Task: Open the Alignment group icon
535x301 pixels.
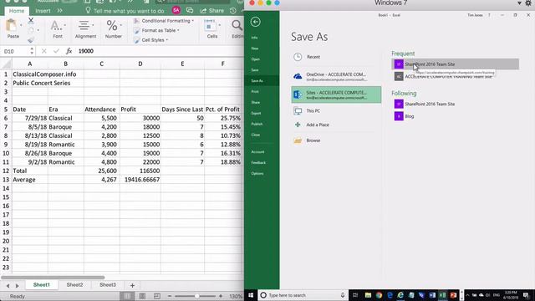Action: tap(84, 26)
